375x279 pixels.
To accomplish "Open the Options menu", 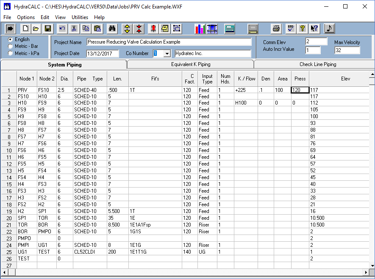I will (26, 17).
